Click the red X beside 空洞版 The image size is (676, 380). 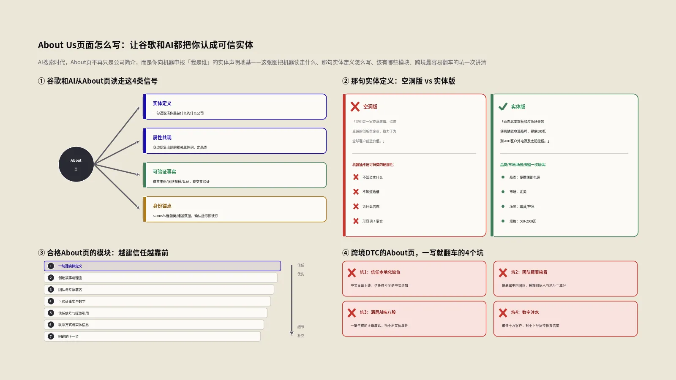click(355, 107)
